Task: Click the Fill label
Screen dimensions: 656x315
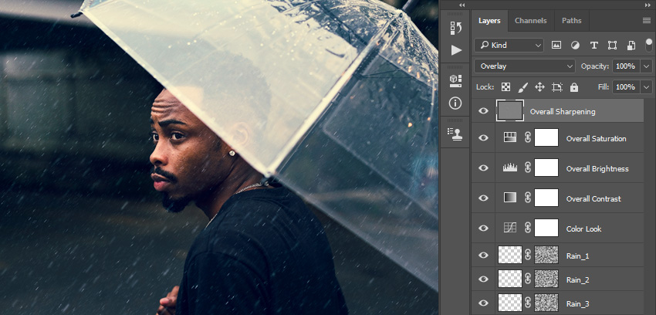Action: point(604,87)
